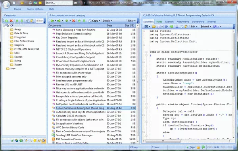Click the paste category icon in the Categories toolbar
Screen dimensions: 238x151
pyautogui.click(x=32, y=21)
